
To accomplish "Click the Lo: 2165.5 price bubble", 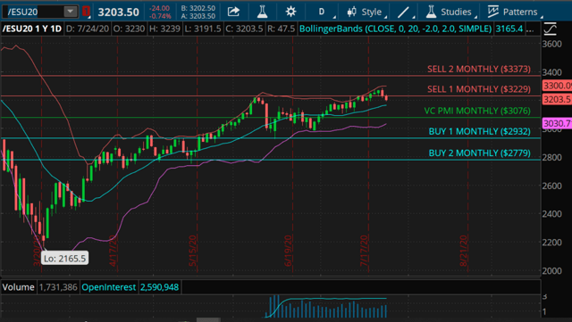I will (64, 259).
